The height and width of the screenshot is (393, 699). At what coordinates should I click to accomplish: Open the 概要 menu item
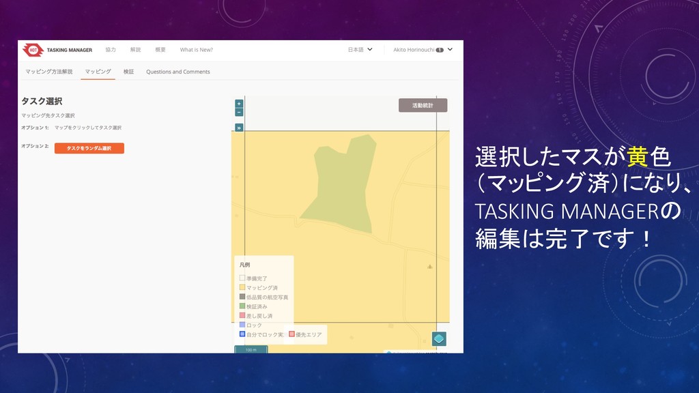click(160, 49)
